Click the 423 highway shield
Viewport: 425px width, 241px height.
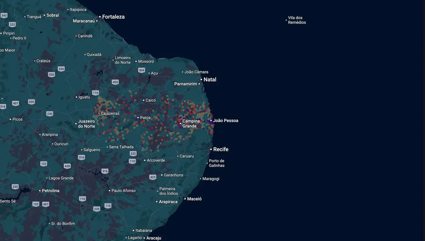[x=153, y=177]
